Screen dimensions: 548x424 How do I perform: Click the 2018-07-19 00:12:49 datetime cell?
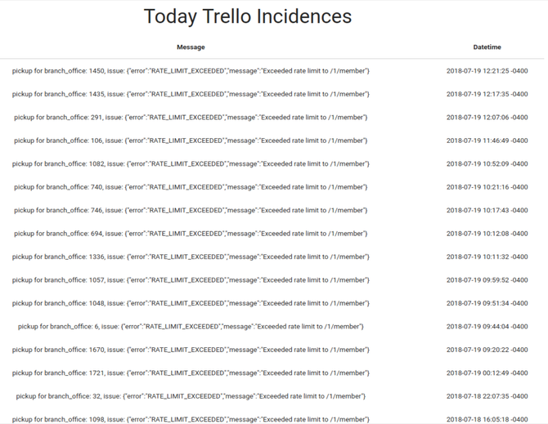[487, 373]
